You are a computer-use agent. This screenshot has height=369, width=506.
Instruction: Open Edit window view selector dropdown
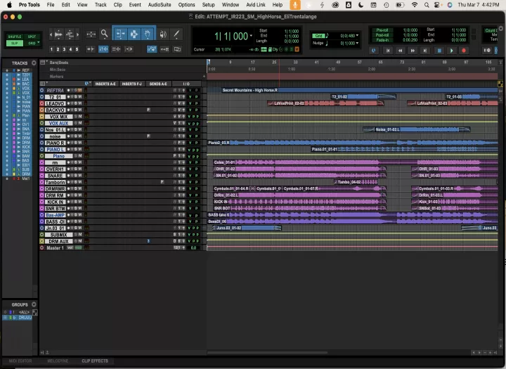(x=44, y=84)
